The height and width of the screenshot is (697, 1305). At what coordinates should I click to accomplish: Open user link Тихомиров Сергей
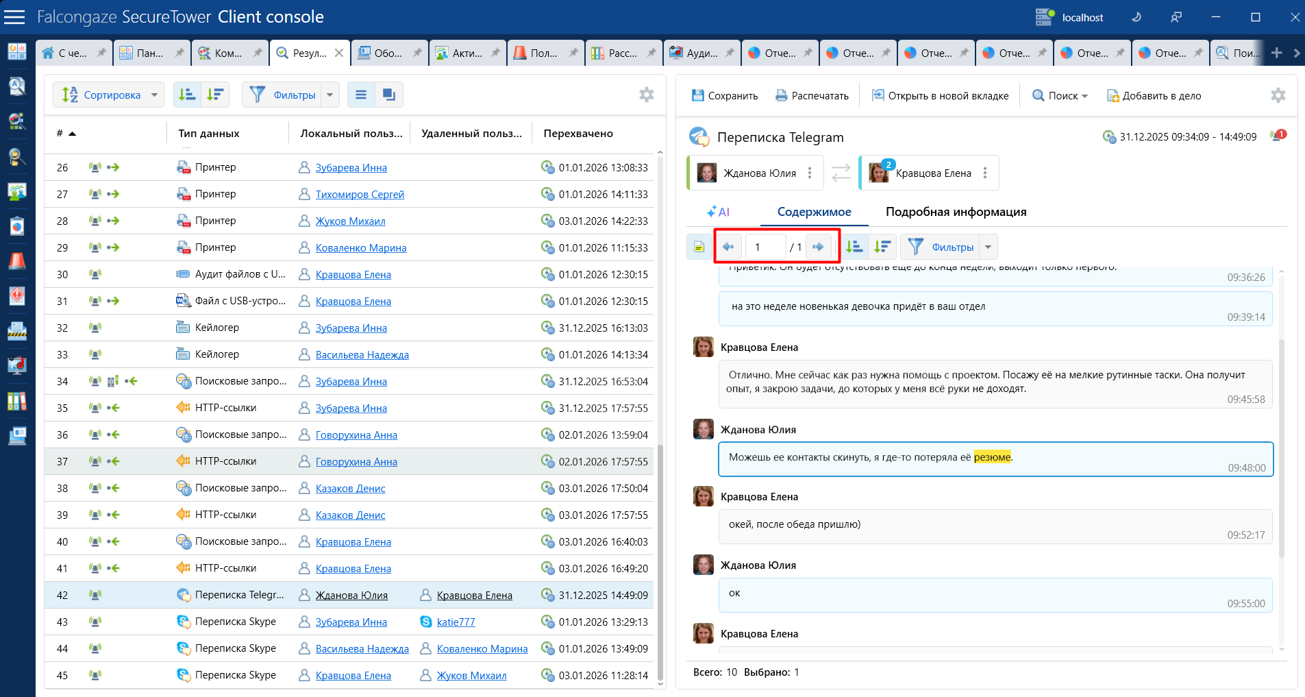pos(360,195)
